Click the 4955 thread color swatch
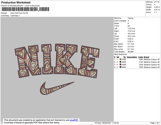 pos(120,62)
